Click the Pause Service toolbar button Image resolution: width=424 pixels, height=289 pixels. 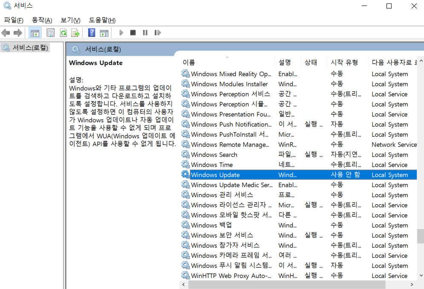(x=145, y=33)
